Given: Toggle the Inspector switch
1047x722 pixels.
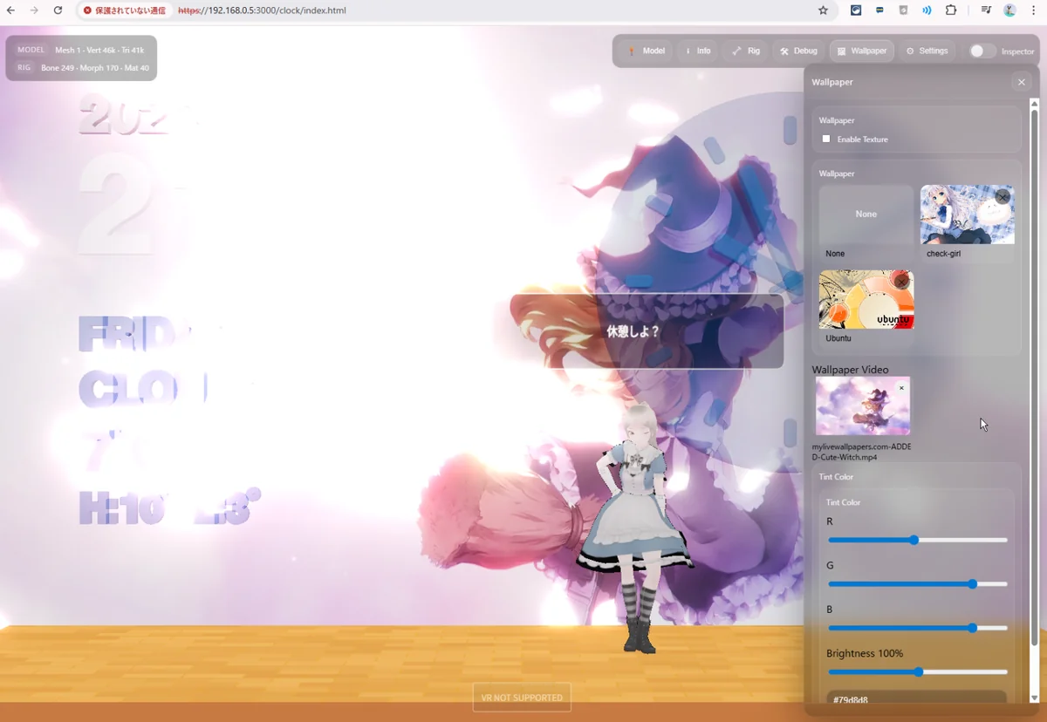Looking at the screenshot, I should 982,51.
